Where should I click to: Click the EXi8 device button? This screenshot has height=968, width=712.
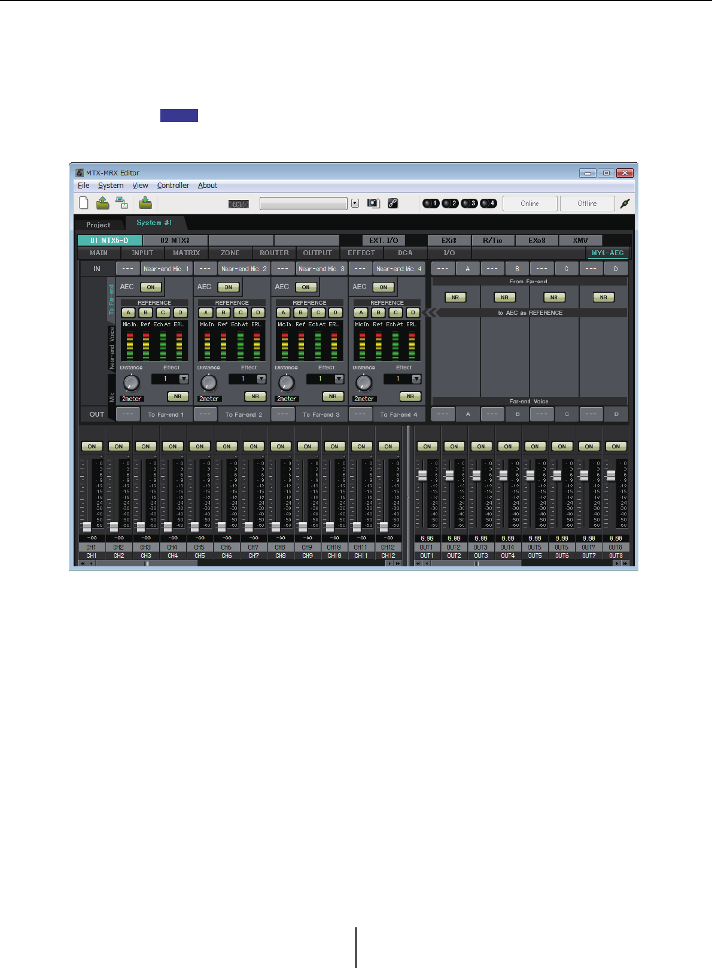click(x=449, y=241)
